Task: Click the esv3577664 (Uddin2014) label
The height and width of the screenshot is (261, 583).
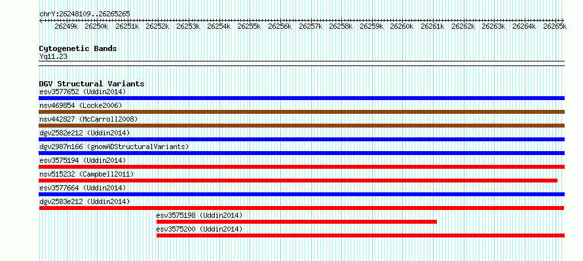Action: pyautogui.click(x=83, y=188)
